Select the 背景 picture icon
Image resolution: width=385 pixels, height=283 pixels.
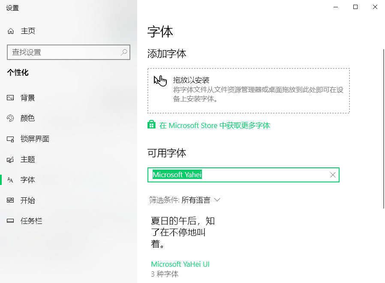point(10,98)
